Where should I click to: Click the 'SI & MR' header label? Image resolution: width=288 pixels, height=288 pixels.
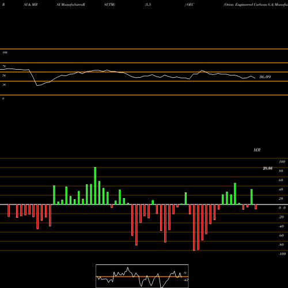pos(31,5)
